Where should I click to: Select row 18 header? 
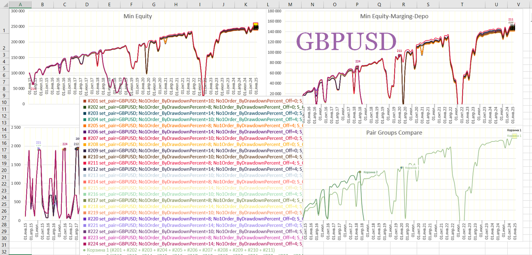coord(4,157)
